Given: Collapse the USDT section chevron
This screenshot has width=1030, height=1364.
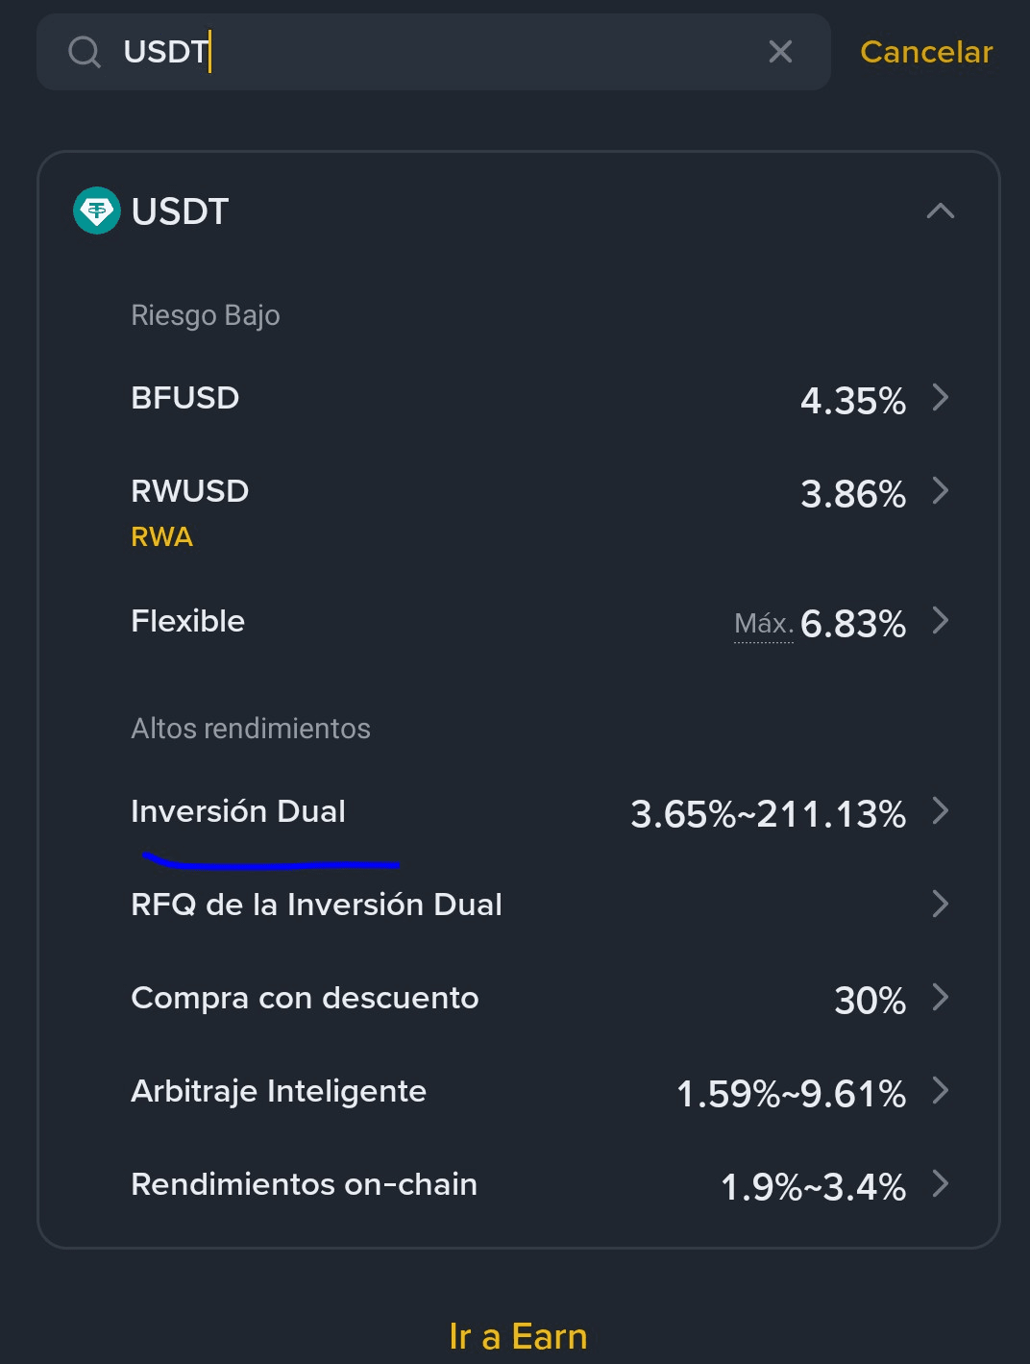Looking at the screenshot, I should coord(940,211).
